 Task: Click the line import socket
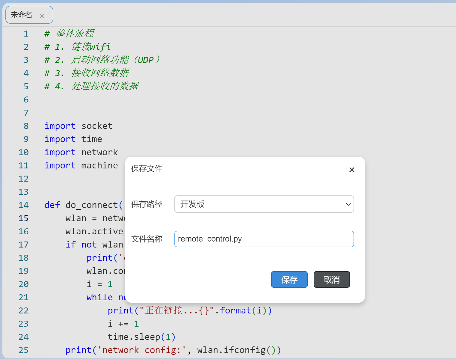78,126
